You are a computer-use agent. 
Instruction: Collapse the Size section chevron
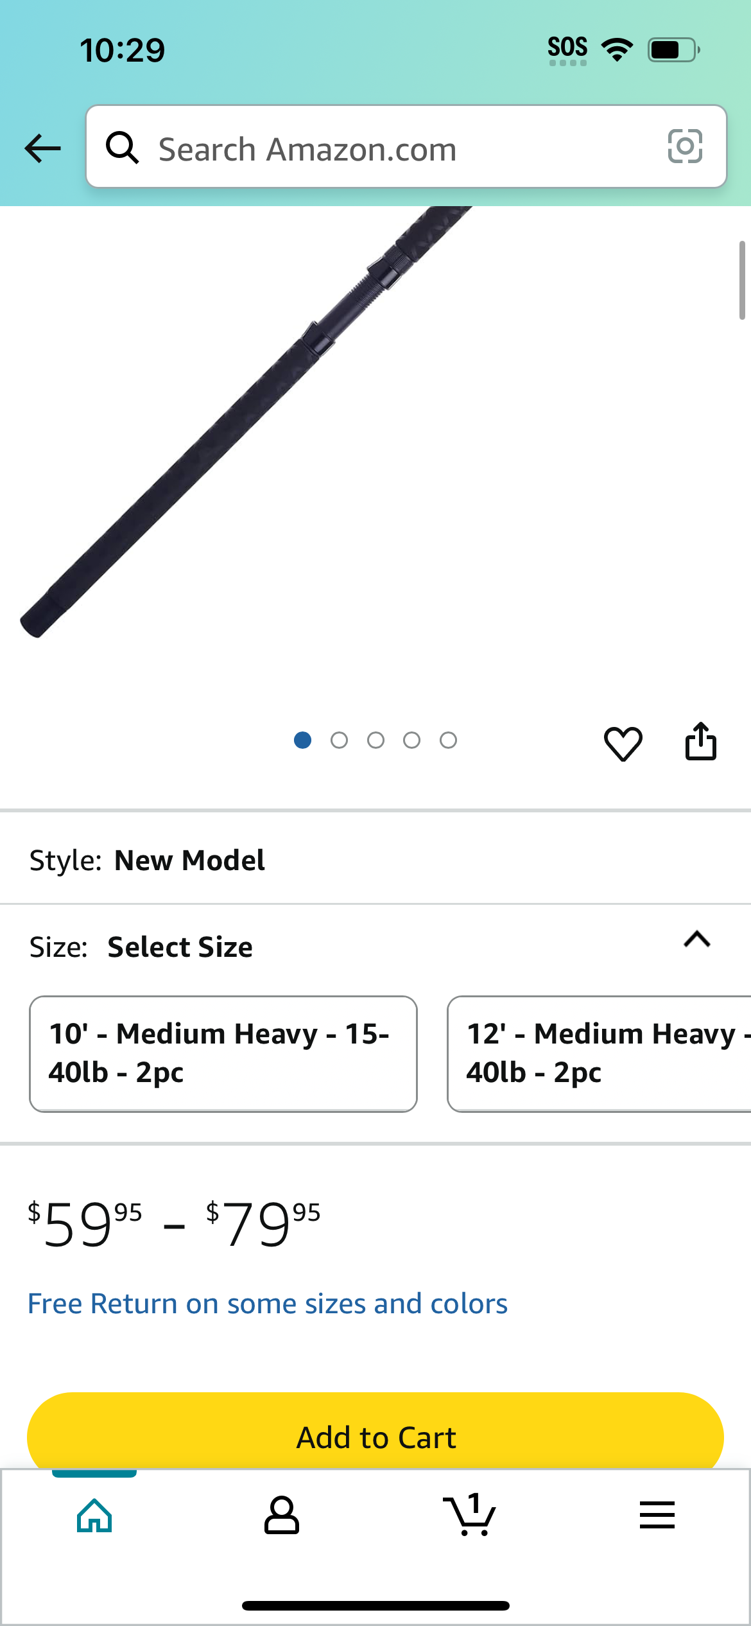click(697, 940)
